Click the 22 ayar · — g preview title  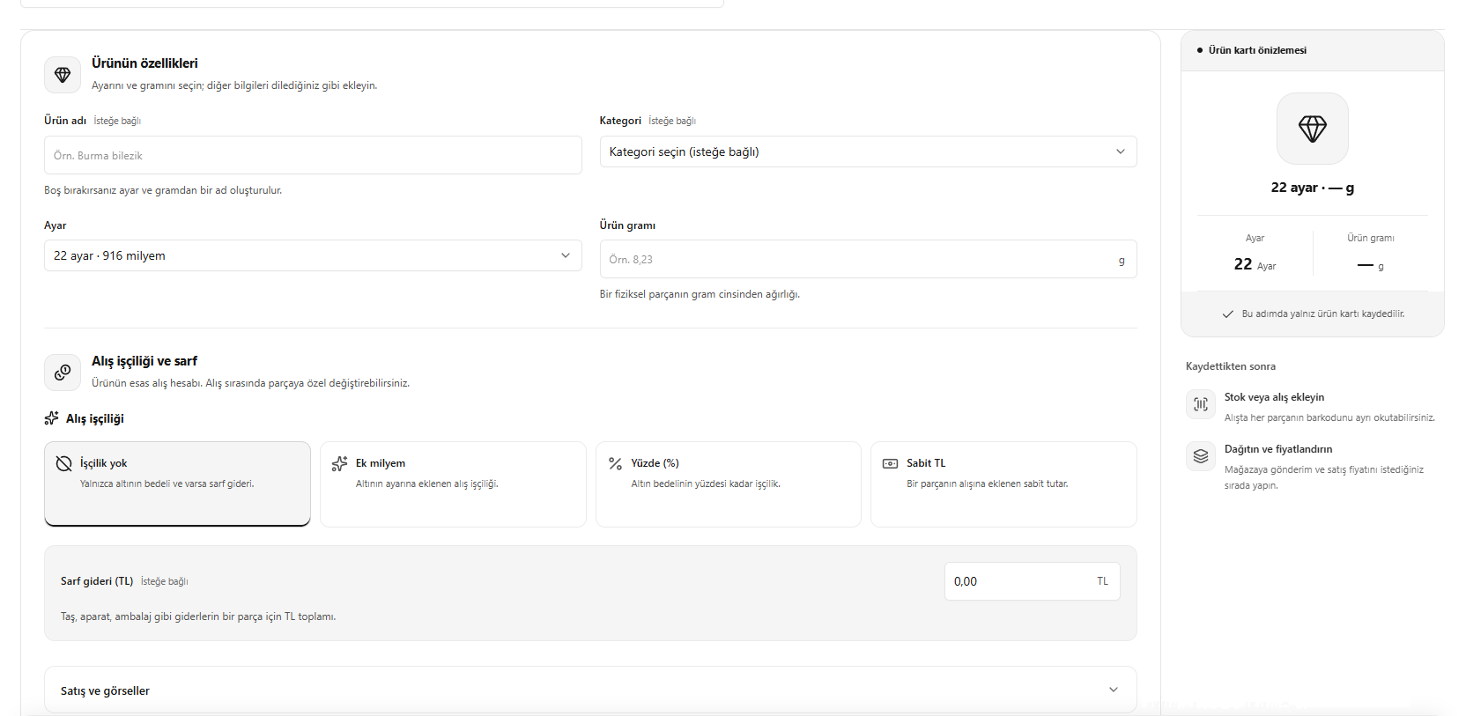1313,188
